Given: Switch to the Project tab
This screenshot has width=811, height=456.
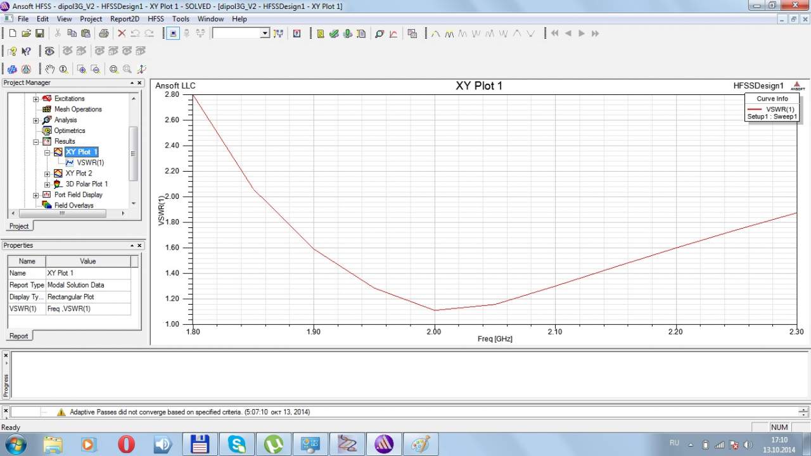Looking at the screenshot, I should [18, 226].
